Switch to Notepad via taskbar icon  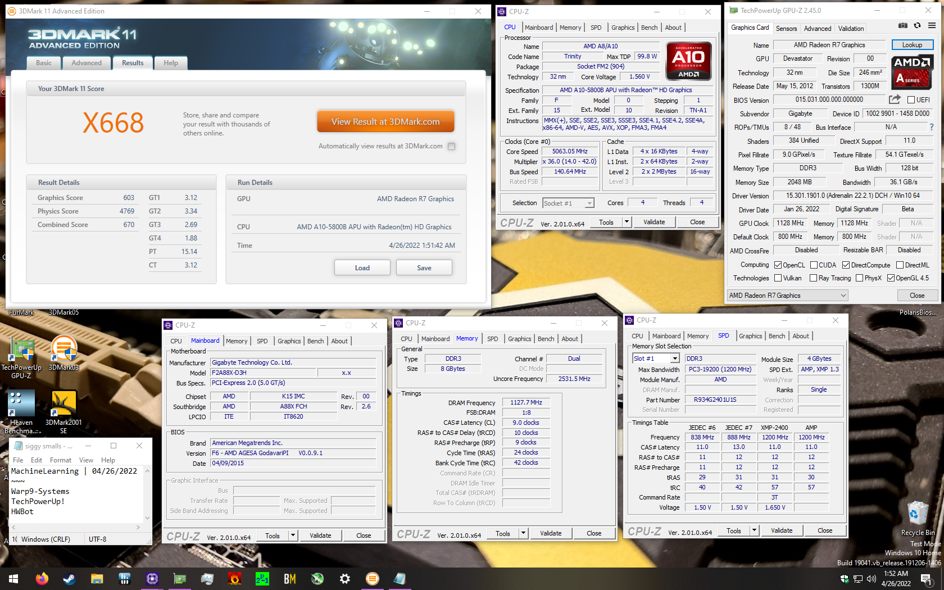[400, 579]
